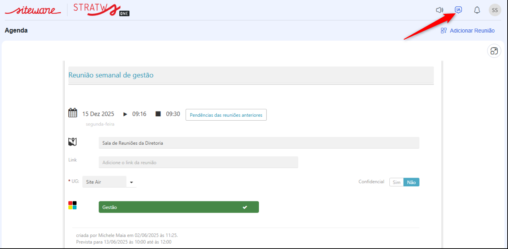The image size is (508, 249).
Task: Open the IA assistant chat icon
Action: pos(458,10)
